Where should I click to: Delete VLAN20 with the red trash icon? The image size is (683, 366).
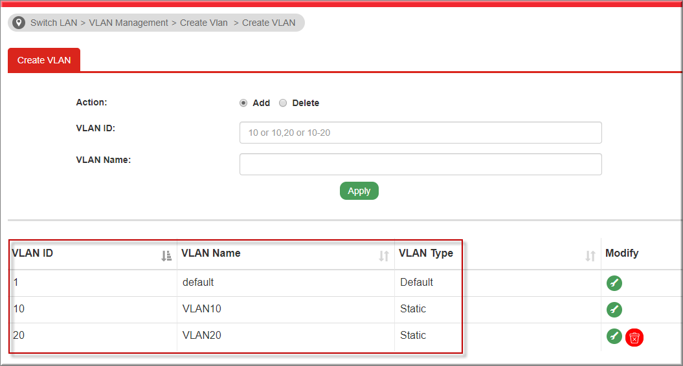coord(634,338)
